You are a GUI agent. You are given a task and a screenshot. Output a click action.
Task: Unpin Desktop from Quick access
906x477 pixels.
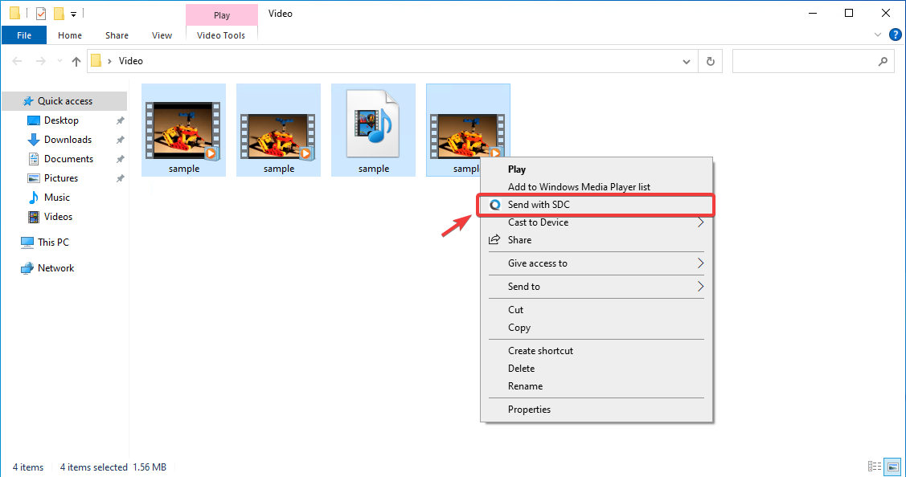(119, 120)
